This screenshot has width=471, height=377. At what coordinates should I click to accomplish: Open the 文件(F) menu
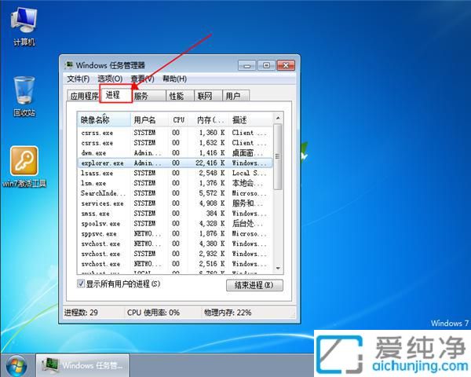[x=78, y=79]
